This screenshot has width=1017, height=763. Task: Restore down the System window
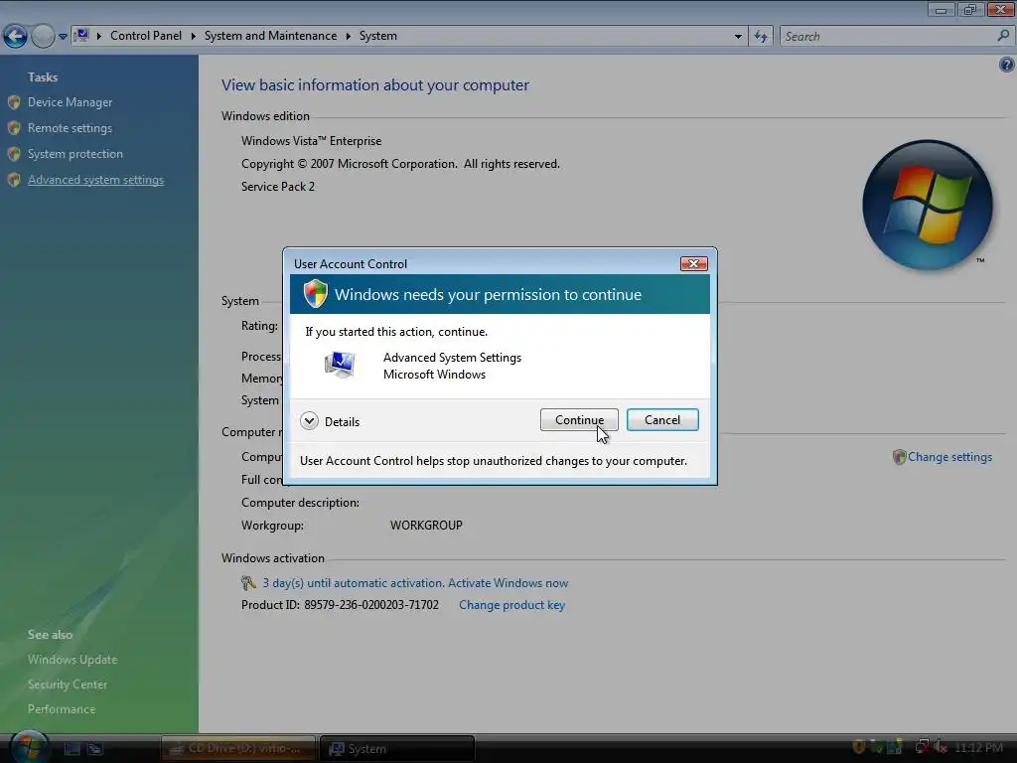click(x=969, y=9)
